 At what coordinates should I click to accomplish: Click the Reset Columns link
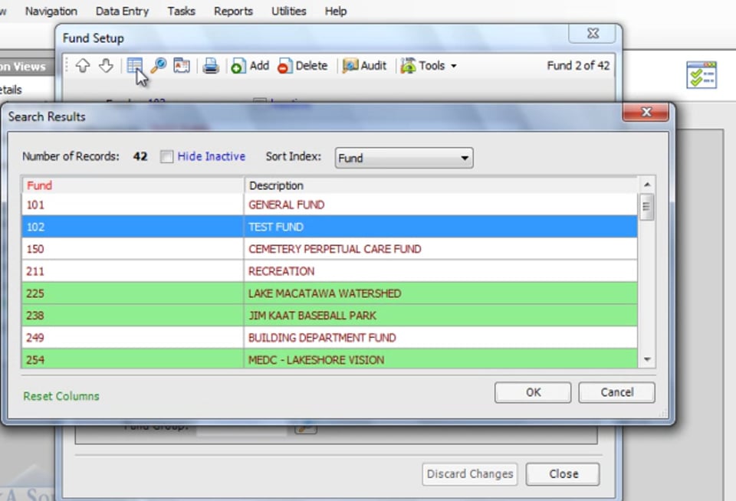point(61,396)
